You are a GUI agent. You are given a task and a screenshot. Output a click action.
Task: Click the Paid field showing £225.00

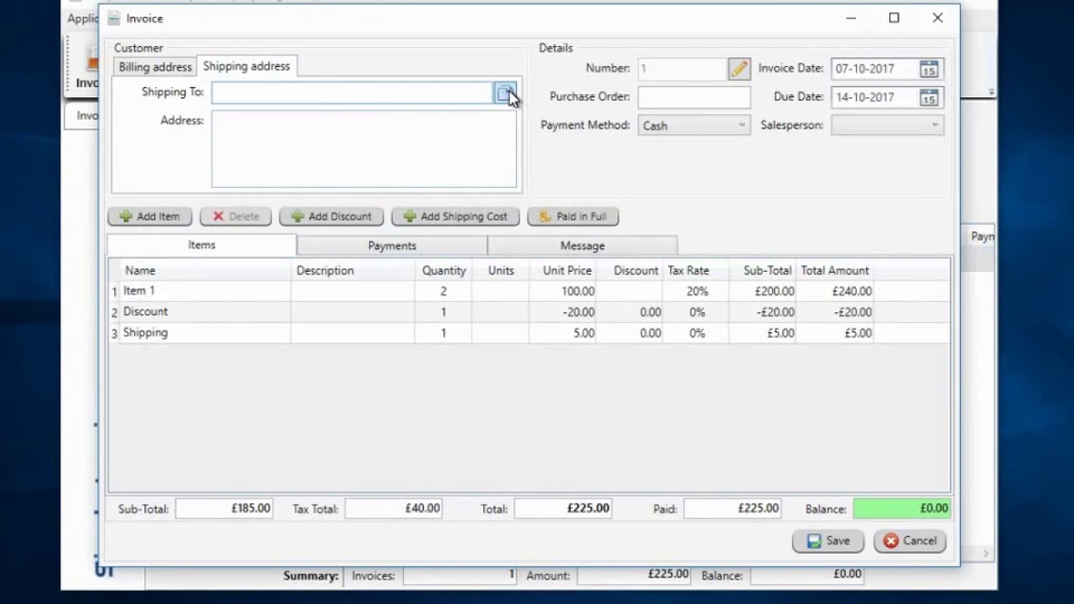(x=733, y=508)
